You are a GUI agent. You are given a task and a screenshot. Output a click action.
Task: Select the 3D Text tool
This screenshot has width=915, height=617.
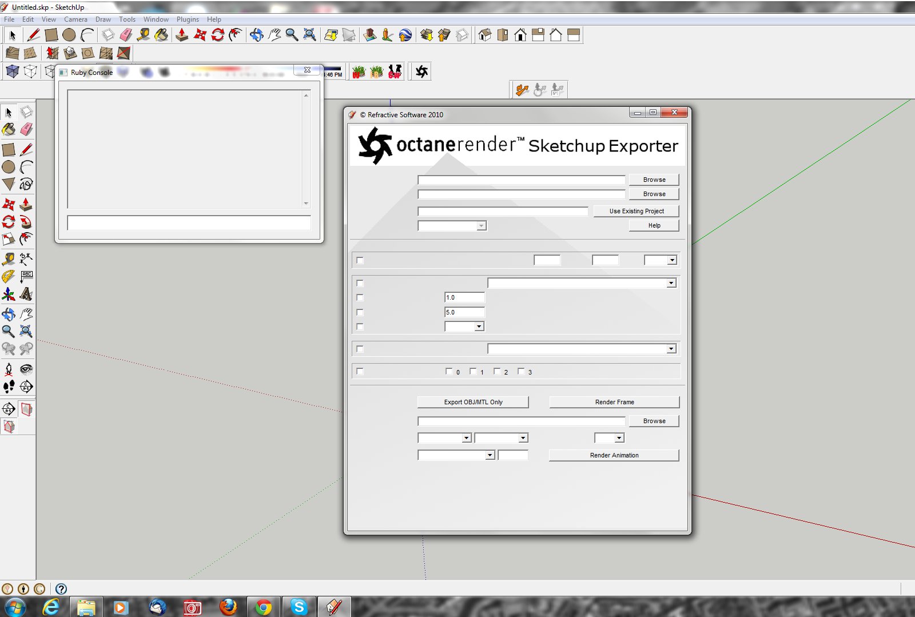pos(26,294)
